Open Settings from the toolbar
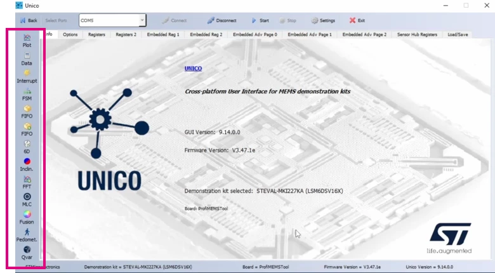Screen dimensions: 495x273 [323, 20]
